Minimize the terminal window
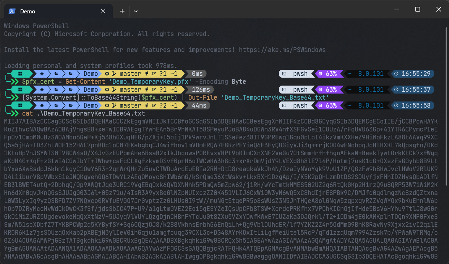 397,10
